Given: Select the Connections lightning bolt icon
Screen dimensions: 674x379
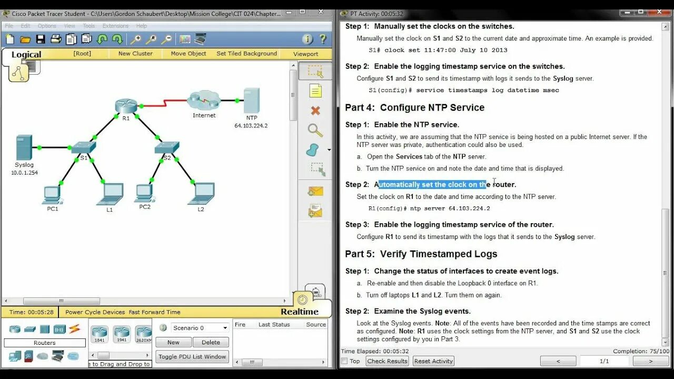Looking at the screenshot, I should tap(74, 329).
